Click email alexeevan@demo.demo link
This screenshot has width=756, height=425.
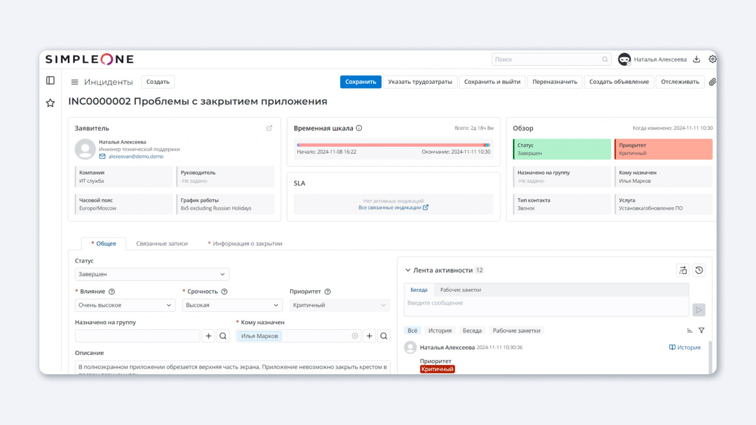pyautogui.click(x=136, y=157)
